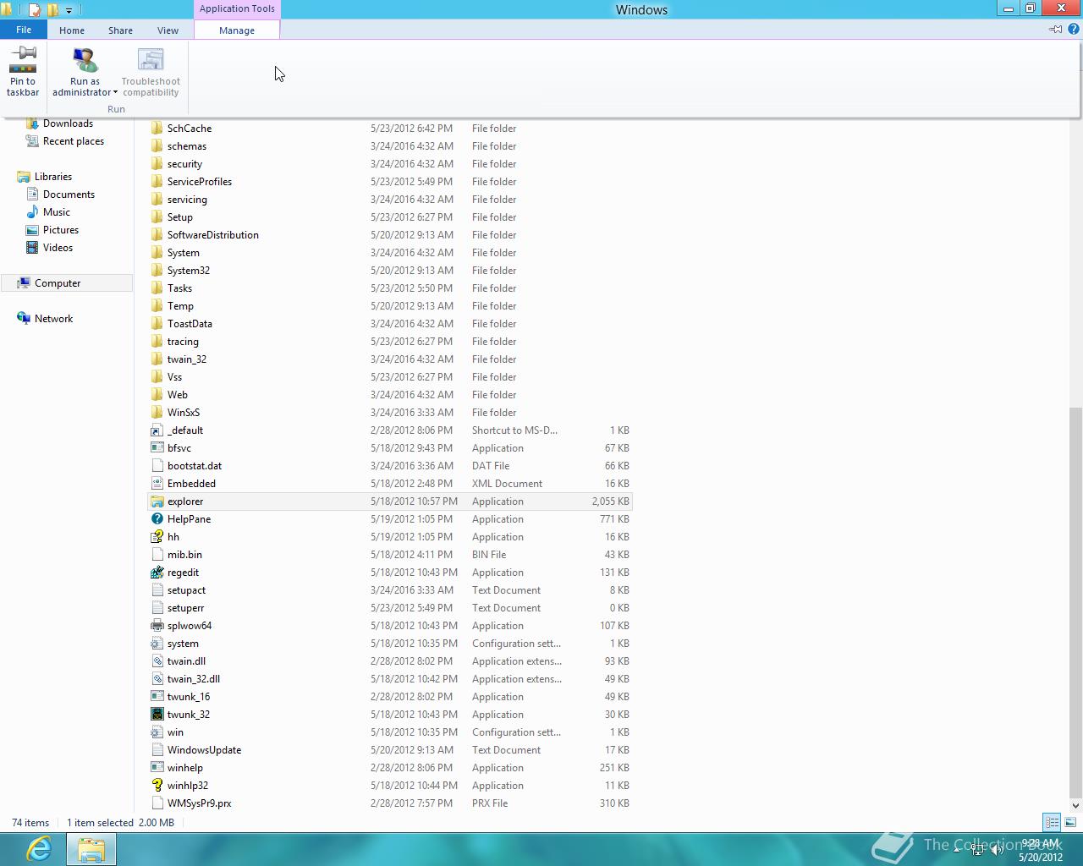
Task: Switch to the Home ribbon tab
Action: (72, 30)
